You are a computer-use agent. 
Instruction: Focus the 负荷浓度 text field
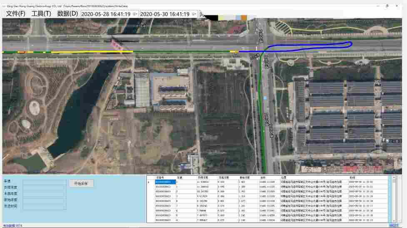(44, 188)
